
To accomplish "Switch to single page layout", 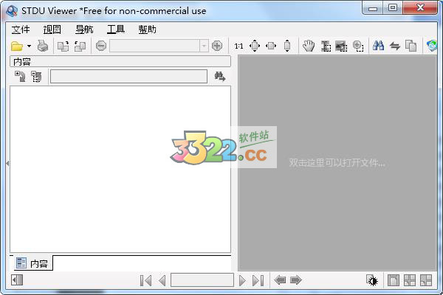I will (x=394, y=280).
